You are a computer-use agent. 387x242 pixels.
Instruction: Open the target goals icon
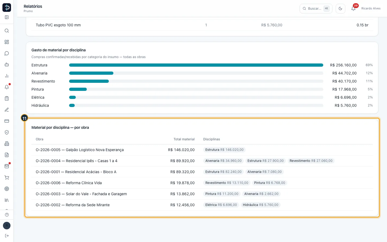[x=7, y=189]
